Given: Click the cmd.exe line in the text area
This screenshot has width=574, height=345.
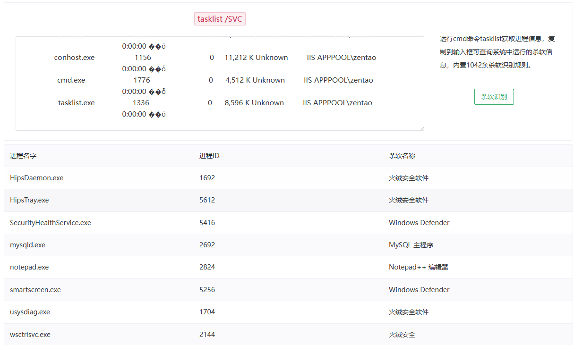Looking at the screenshot, I should (x=71, y=80).
